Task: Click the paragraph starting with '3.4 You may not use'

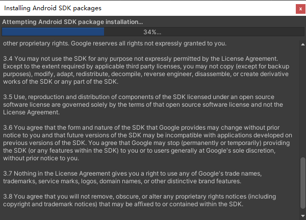Action: click(x=146, y=70)
